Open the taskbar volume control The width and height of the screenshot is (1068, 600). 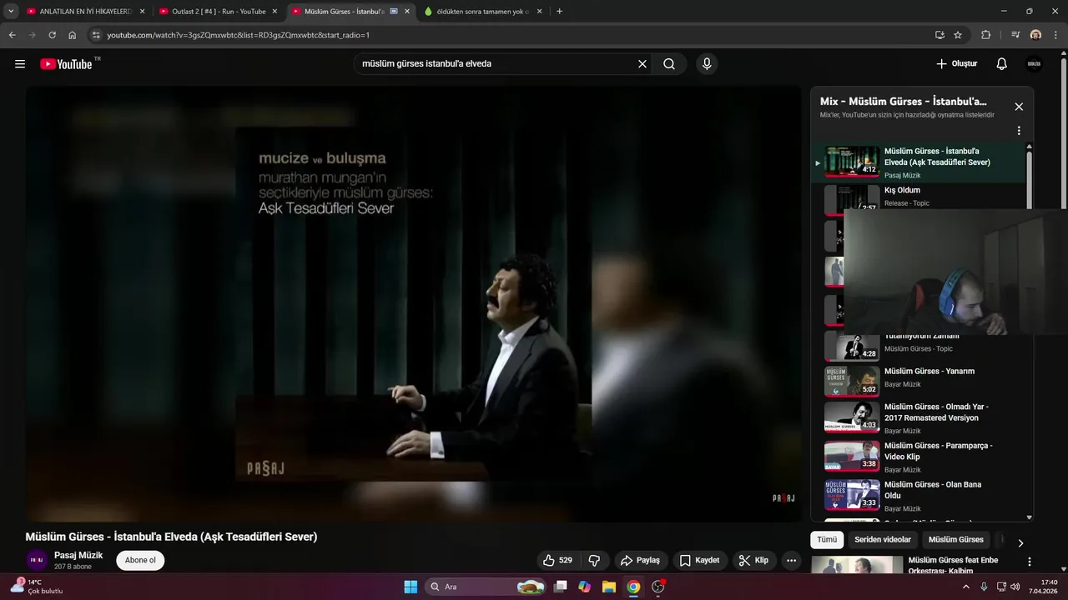click(1015, 587)
